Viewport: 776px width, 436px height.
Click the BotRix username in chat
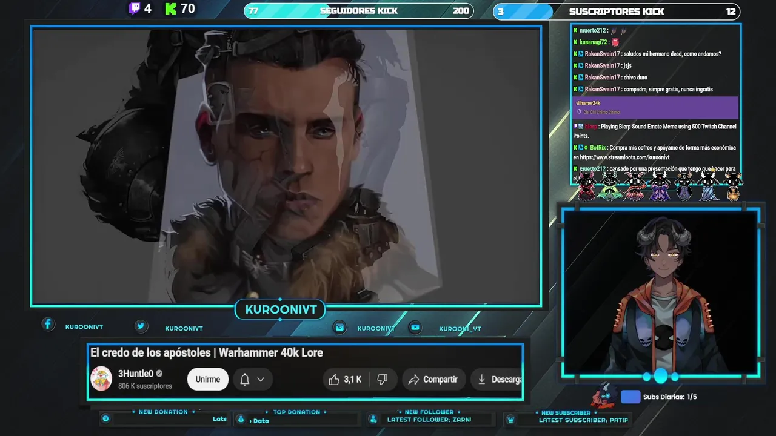click(598, 148)
